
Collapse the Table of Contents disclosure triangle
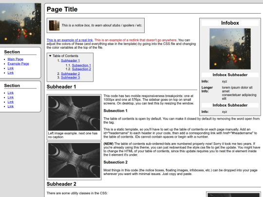tap(50, 56)
